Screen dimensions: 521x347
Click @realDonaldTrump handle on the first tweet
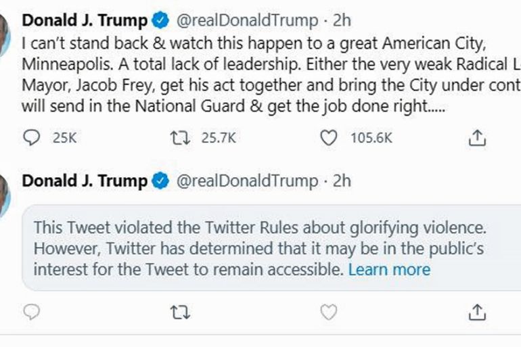(x=246, y=20)
